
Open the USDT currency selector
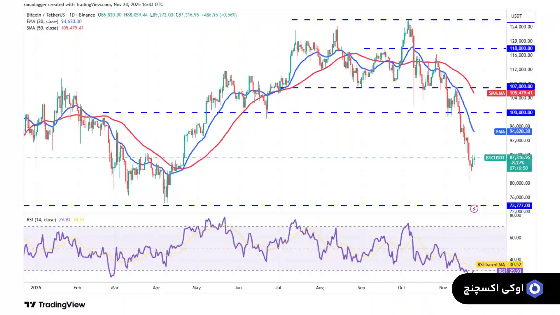point(516,16)
